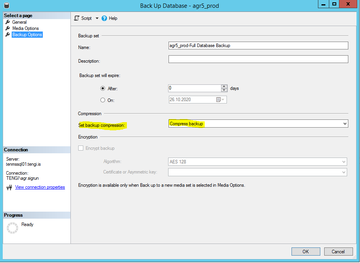Viewport: 360px width, 263px height.
Task: Click the Ready status text
Action: pos(27,224)
